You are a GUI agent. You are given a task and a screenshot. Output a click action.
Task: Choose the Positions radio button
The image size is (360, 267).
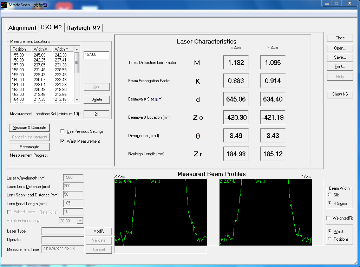[x=329, y=239]
